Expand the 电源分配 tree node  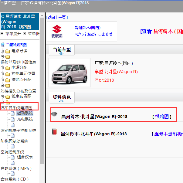(2, 68)
